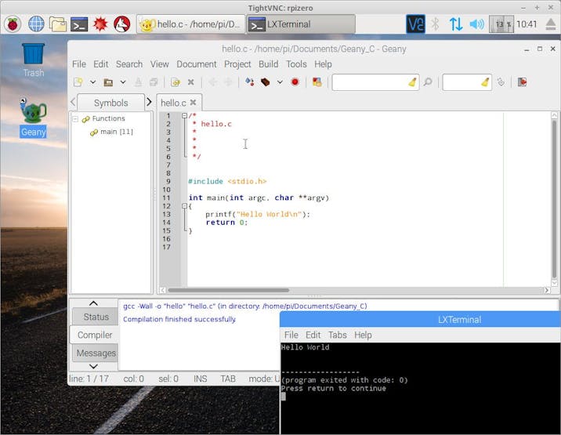
Task: Click the toolbar search text field
Action: [x=368, y=82]
